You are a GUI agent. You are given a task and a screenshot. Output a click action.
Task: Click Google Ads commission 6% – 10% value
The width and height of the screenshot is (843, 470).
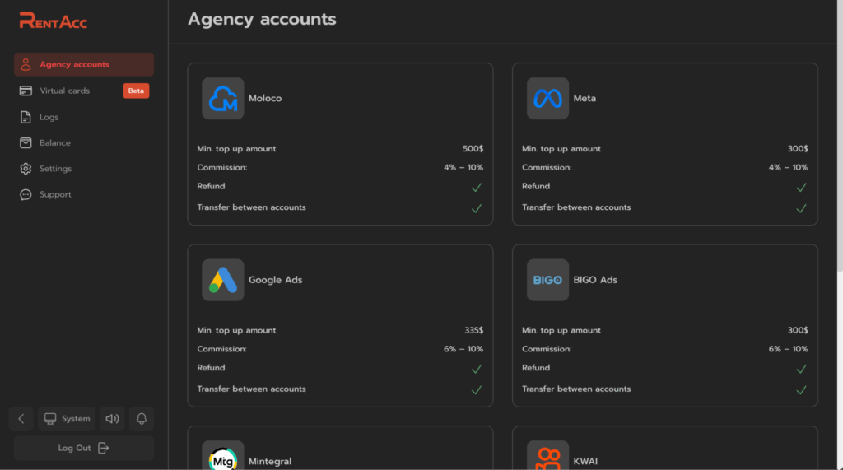(463, 349)
